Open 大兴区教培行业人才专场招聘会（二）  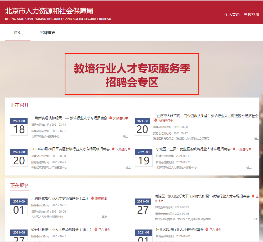60,198
